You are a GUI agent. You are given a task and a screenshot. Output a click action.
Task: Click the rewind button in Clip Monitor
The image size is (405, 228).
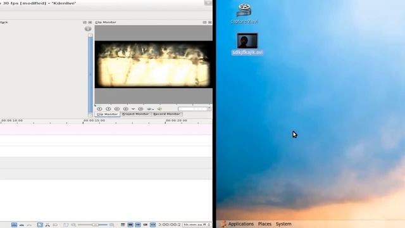point(116,109)
